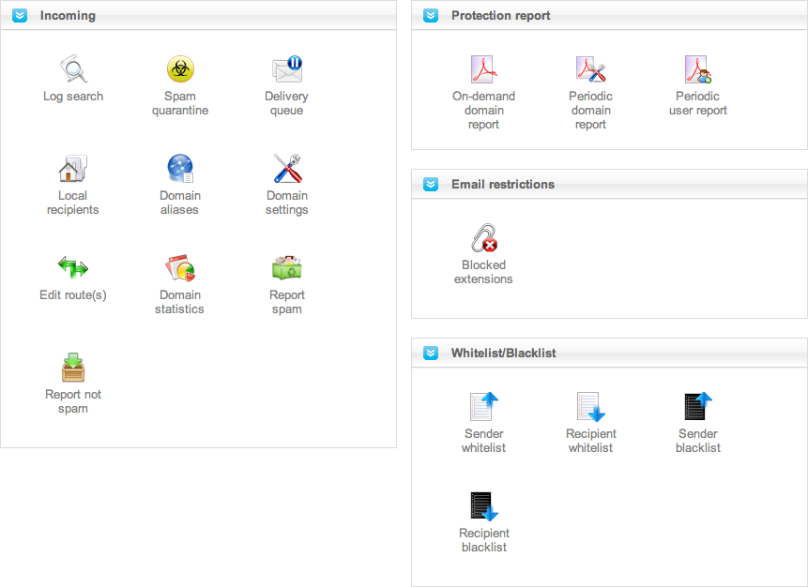Open the Domain settings tools icon
Image resolution: width=808 pixels, height=587 pixels.
click(287, 168)
